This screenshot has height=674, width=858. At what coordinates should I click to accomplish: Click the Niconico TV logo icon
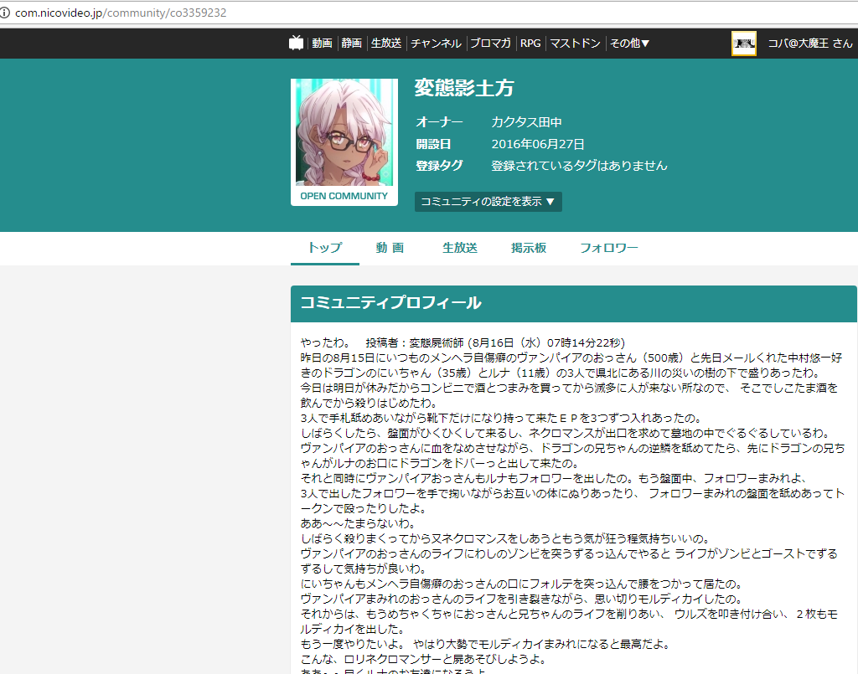[x=296, y=44]
